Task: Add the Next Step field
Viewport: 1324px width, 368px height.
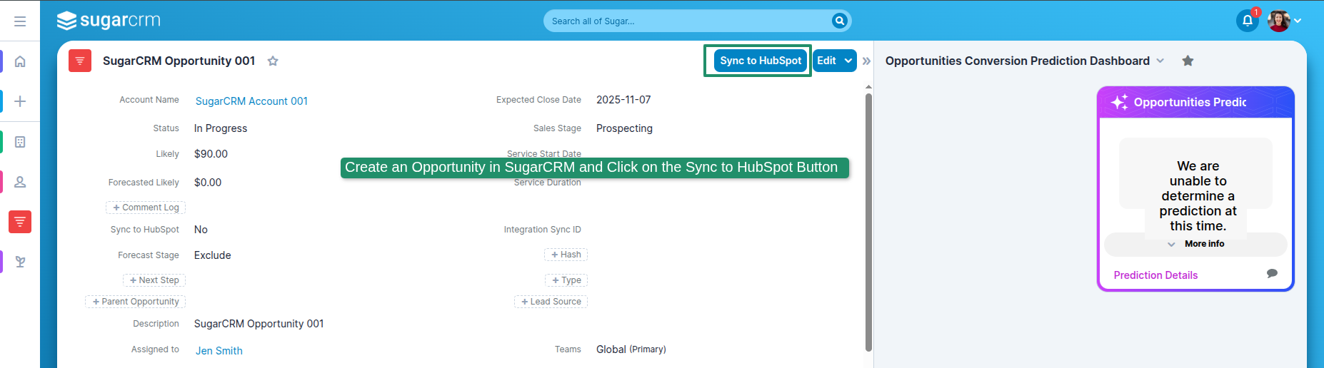Action: point(154,280)
